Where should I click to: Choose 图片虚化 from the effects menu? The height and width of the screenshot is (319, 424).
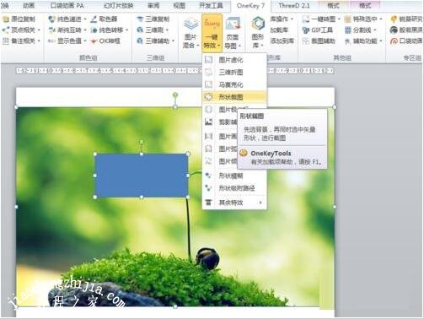point(234,60)
